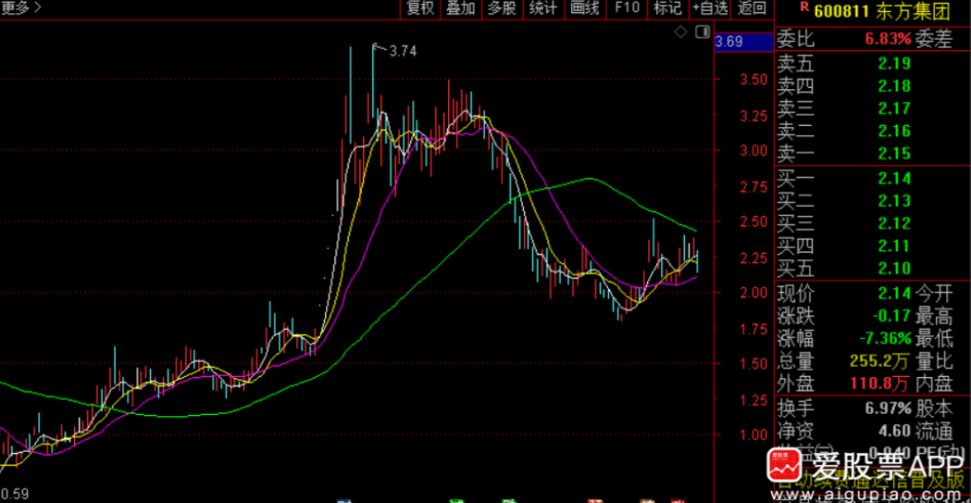The image size is (971, 503).
Task: Select stock code 600811
Action: [x=843, y=10]
